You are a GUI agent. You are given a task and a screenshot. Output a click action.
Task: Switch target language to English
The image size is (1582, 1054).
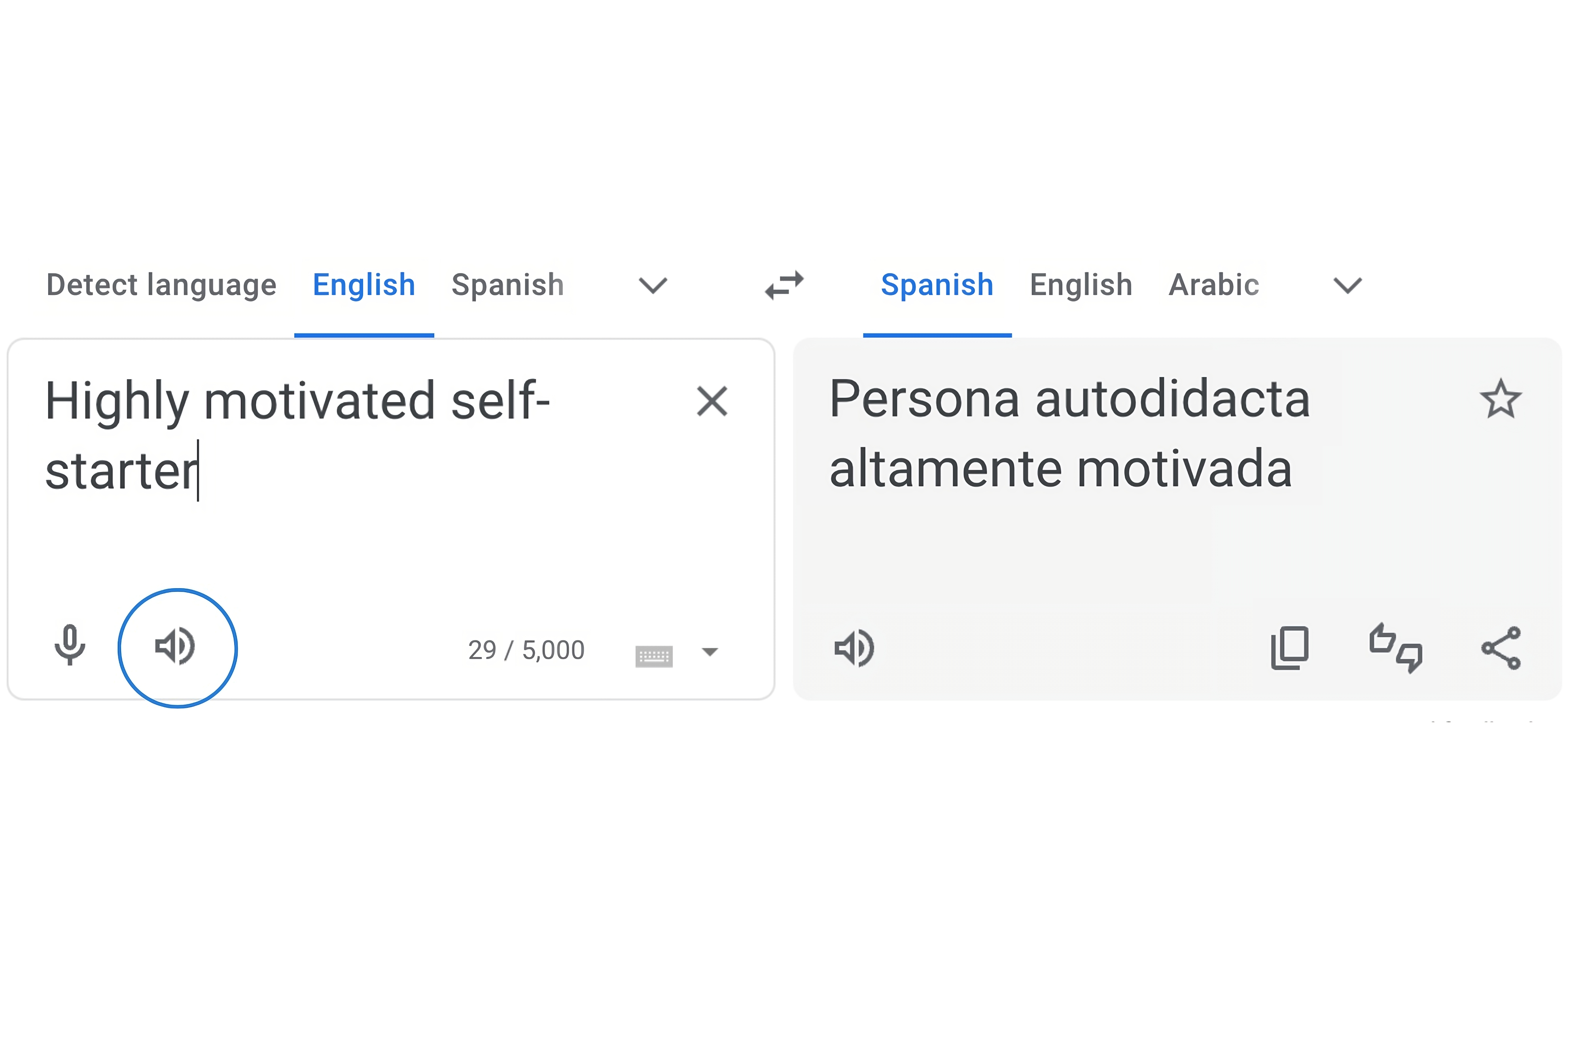pyautogui.click(x=1081, y=285)
